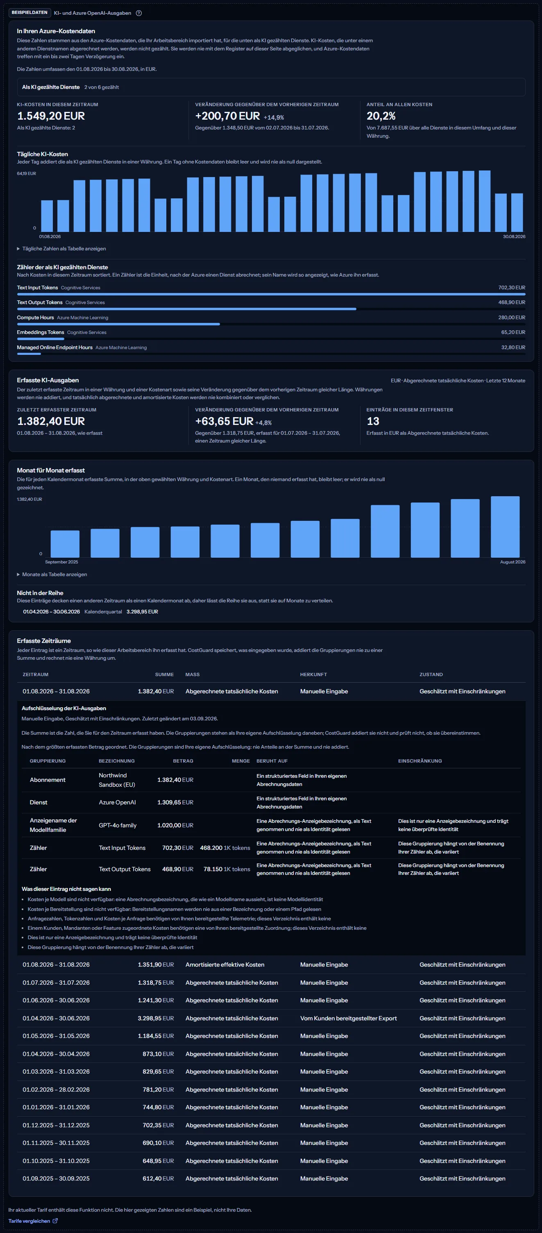Click the +63,65 EUR change value
This screenshot has height=1233, width=542.
(x=225, y=421)
